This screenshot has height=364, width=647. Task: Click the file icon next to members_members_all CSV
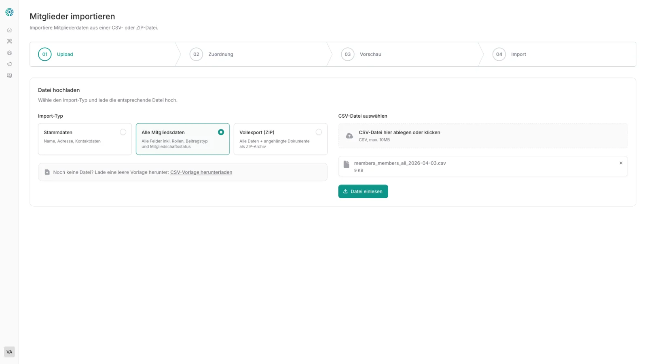click(346, 164)
